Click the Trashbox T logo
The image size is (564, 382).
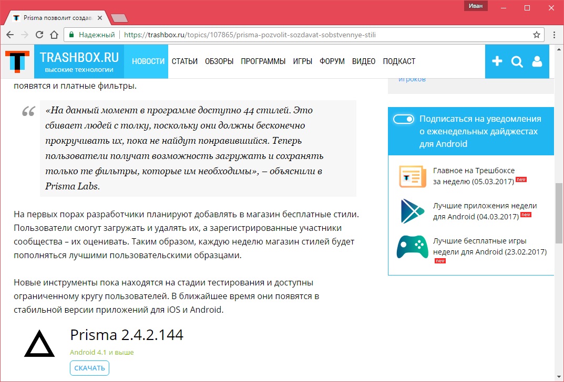17,61
